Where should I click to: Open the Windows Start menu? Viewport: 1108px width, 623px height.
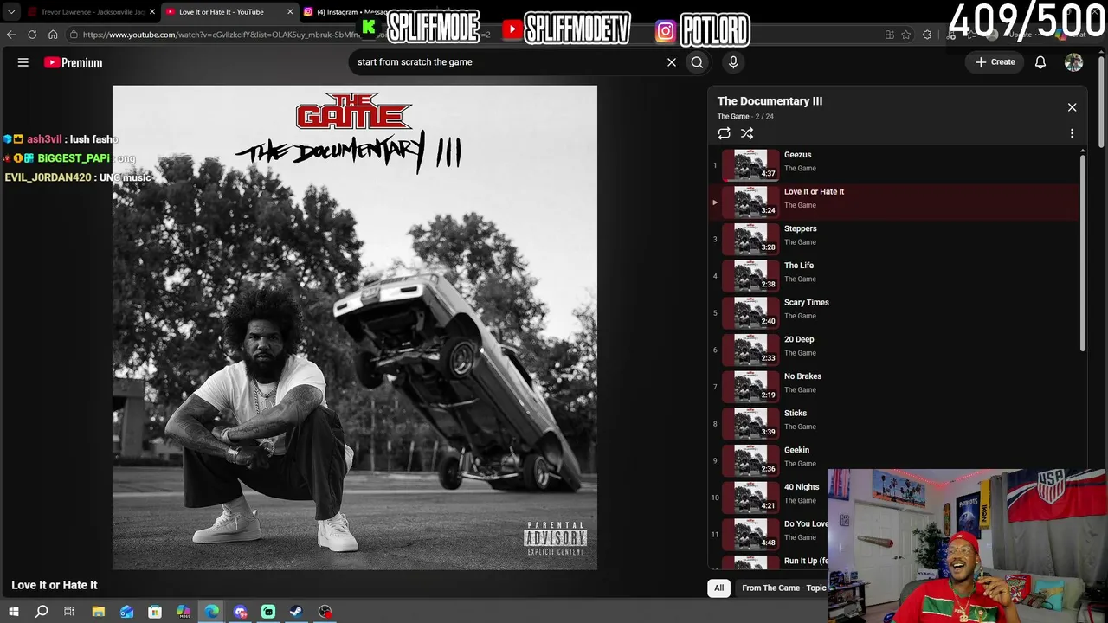point(13,612)
